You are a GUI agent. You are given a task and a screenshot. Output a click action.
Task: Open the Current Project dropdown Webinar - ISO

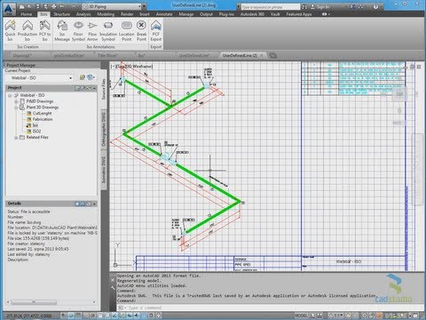click(x=39, y=78)
